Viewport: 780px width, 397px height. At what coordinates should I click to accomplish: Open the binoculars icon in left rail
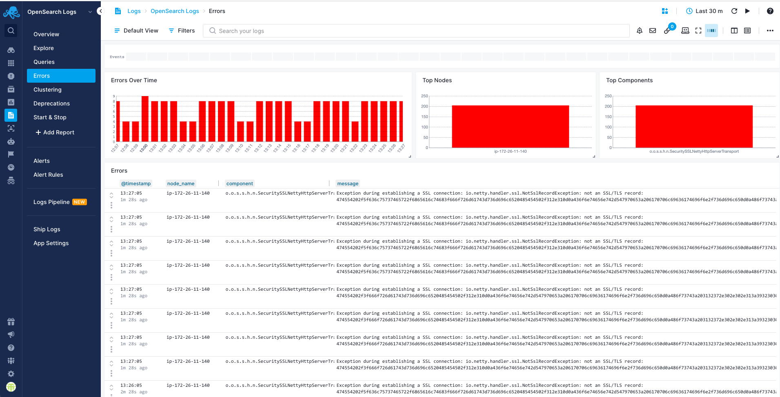11,50
